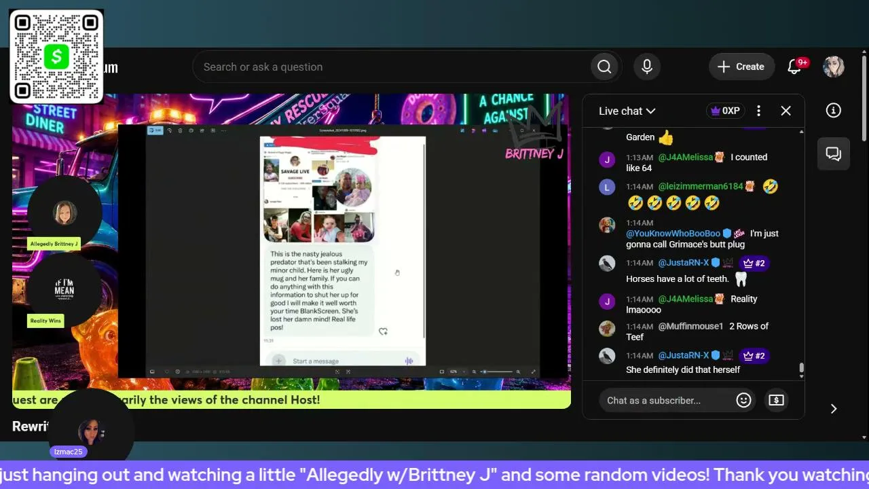Image resolution: width=869 pixels, height=489 pixels.
Task: Click the plus attachment icon by 'Start a message'
Action: point(278,361)
